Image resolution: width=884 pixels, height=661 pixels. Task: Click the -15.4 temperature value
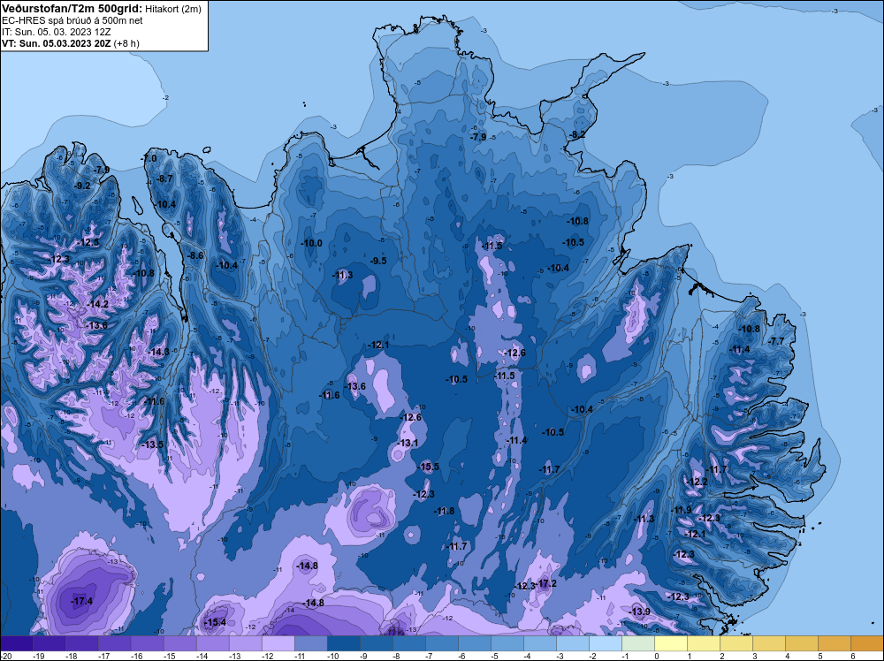(x=215, y=622)
